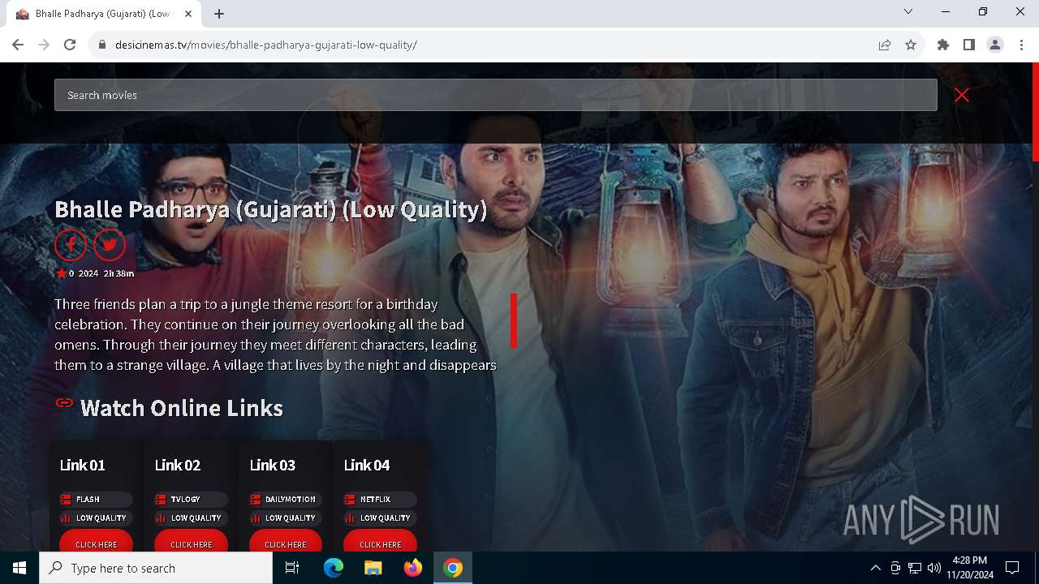
Task: Expand the tab search dropdown chevron
Action: tap(908, 11)
